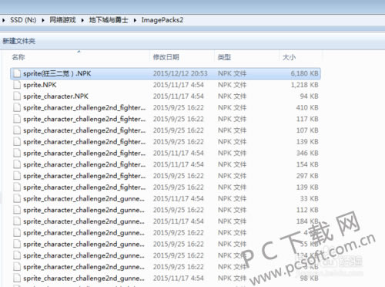This screenshot has height=287, width=385.
Task: Click the fighter file name sized 297 KB
Action: (x=84, y=176)
